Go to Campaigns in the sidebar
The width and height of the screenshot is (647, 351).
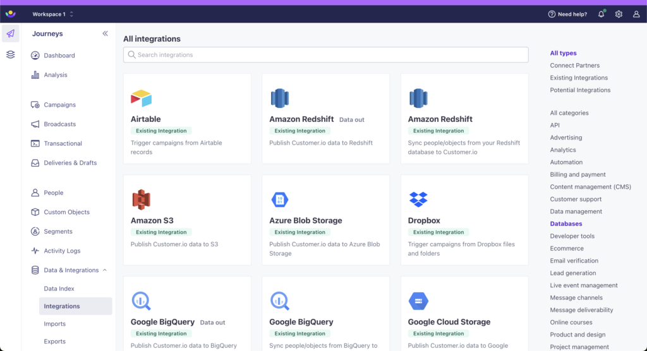(59, 105)
